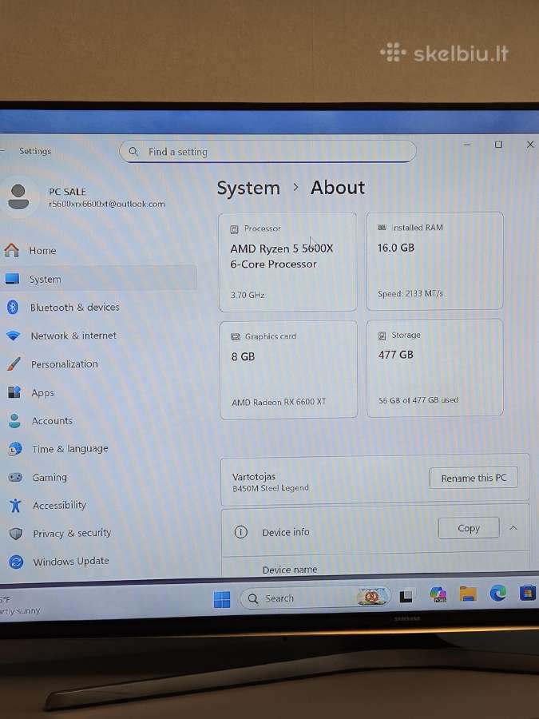
Task: Click System in the breadcrumb
Action: coord(248,188)
